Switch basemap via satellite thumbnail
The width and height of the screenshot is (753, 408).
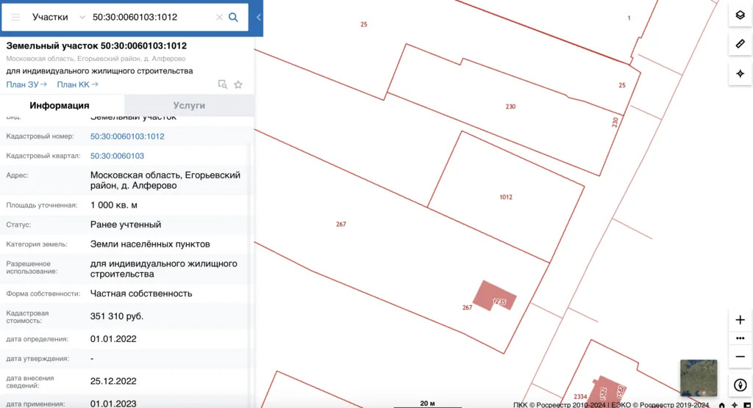[699, 378]
